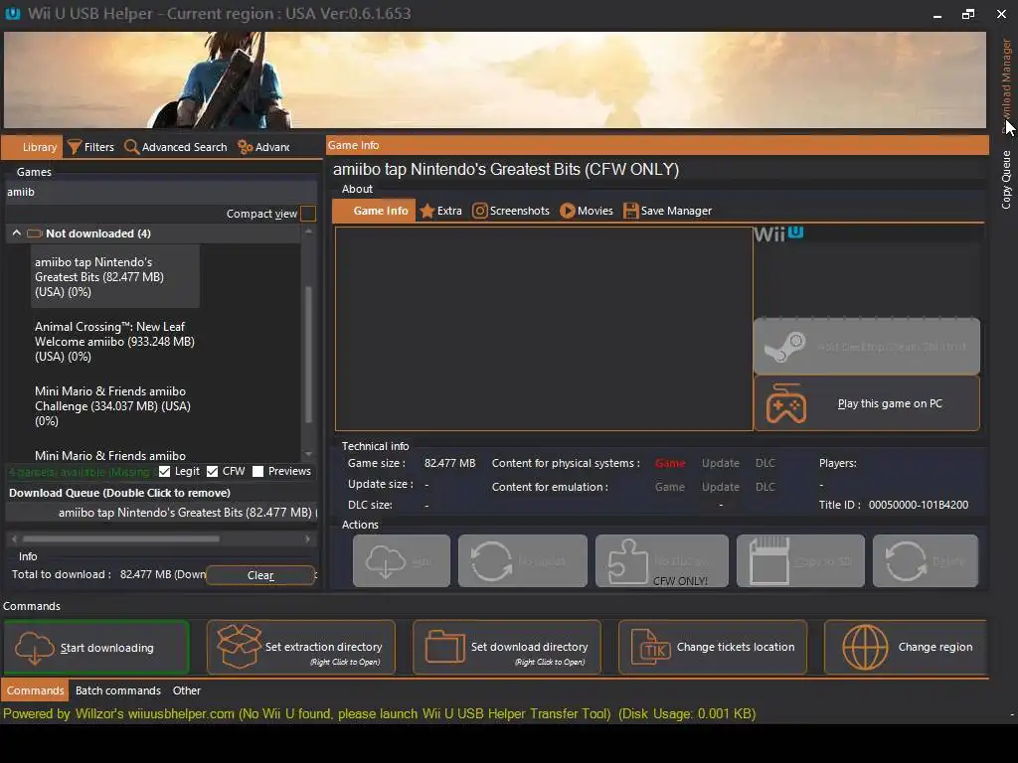Viewport: 1018px width, 763px height.
Task: Click the Change region globe icon
Action: pos(865,647)
